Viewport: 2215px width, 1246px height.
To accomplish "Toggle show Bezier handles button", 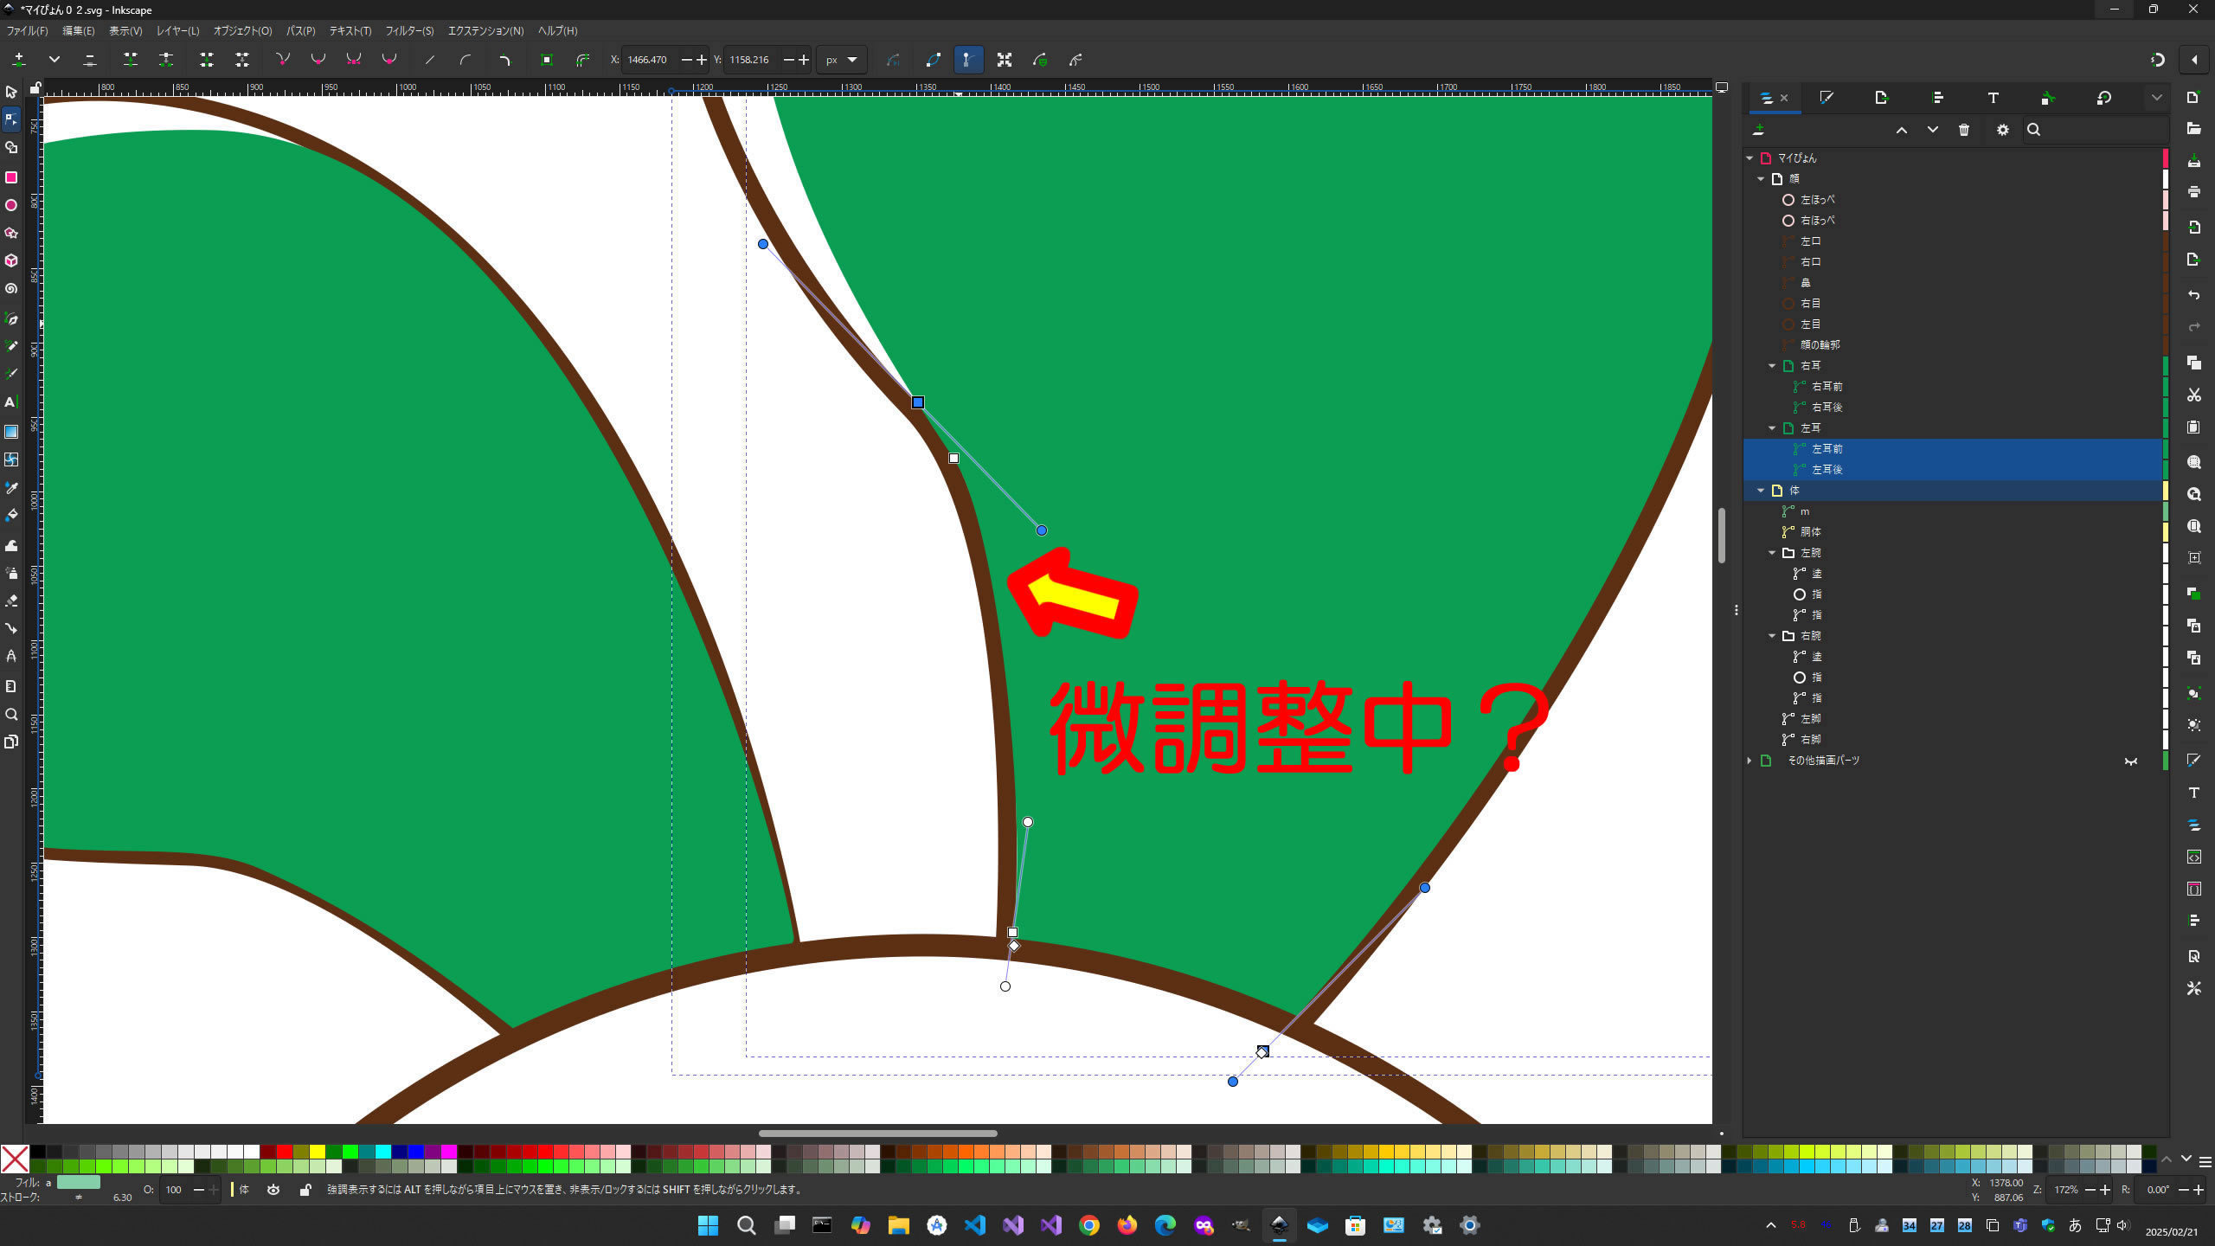I will pyautogui.click(x=968, y=60).
